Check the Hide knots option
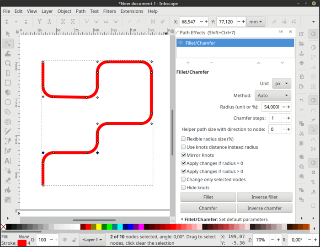 tap(183, 188)
